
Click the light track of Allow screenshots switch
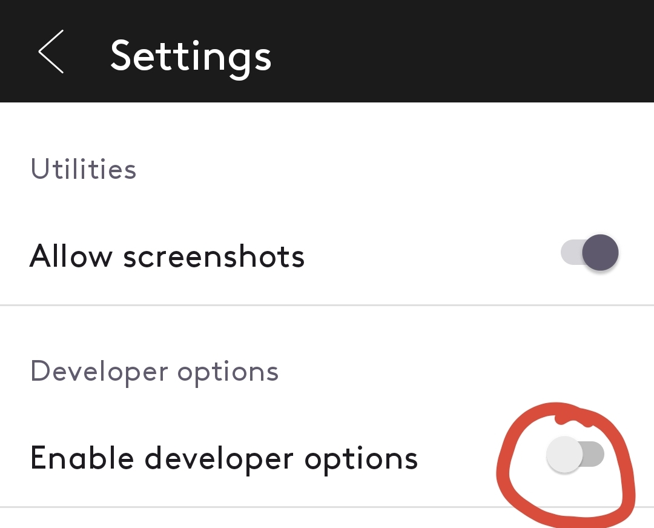pos(571,253)
